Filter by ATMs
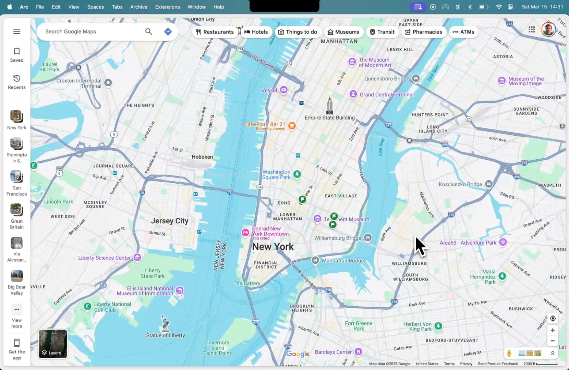 pyautogui.click(x=463, y=32)
